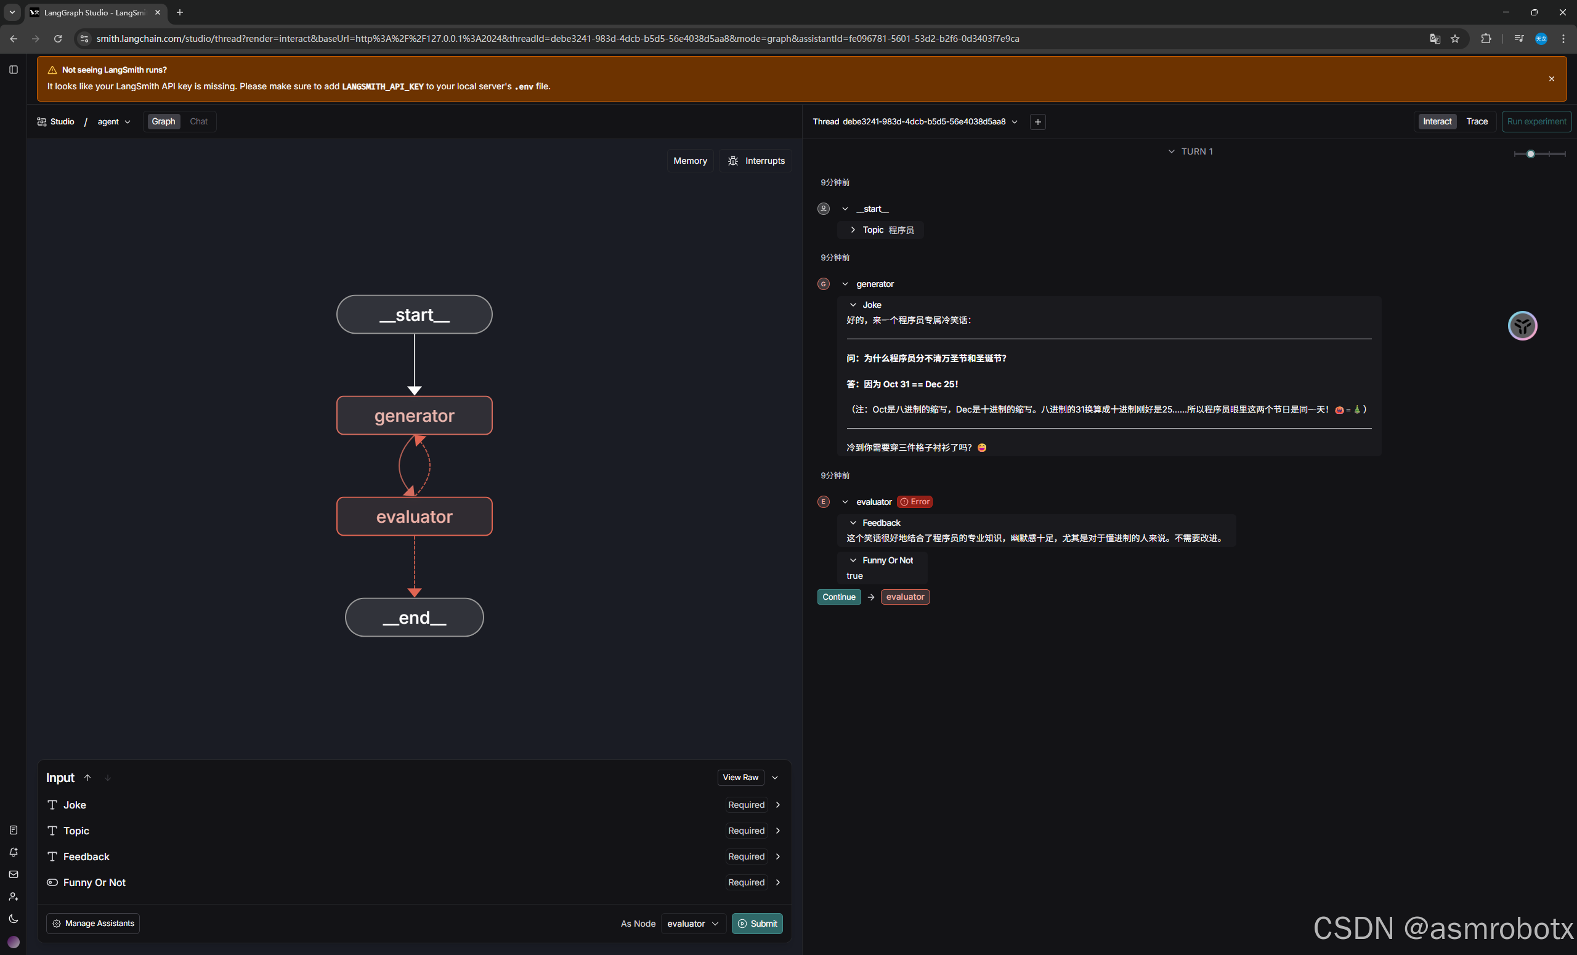
Task: Click the translate page icon
Action: (x=1434, y=38)
